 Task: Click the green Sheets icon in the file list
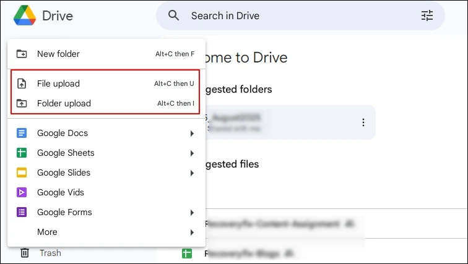click(x=187, y=253)
